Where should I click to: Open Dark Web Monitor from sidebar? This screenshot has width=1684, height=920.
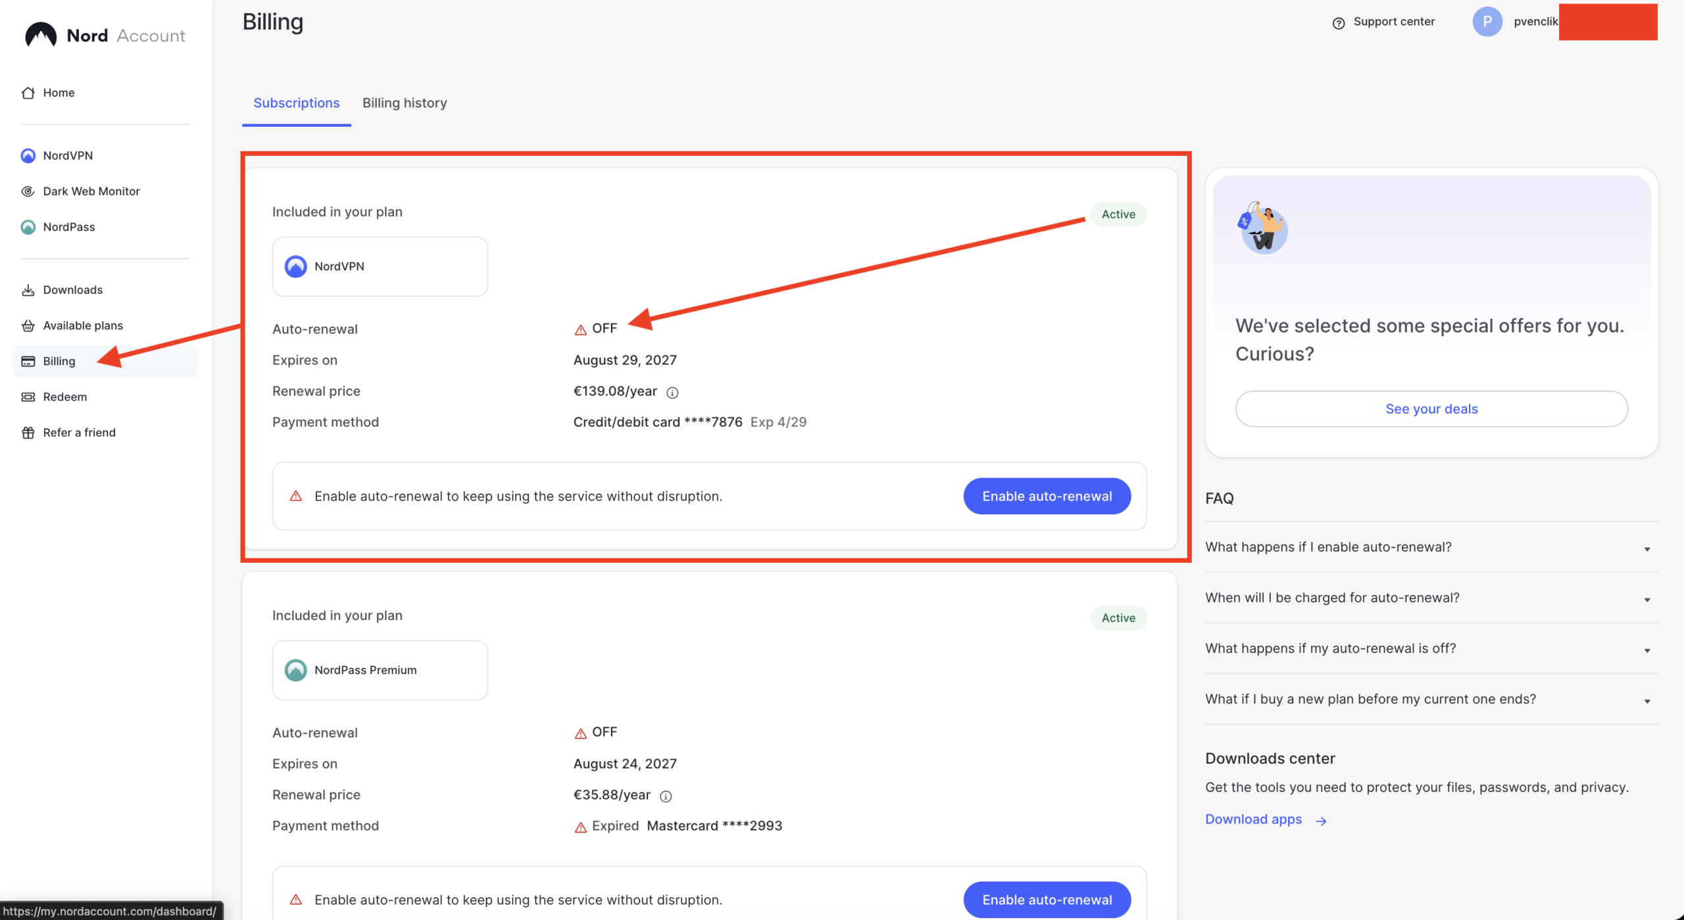click(x=91, y=191)
